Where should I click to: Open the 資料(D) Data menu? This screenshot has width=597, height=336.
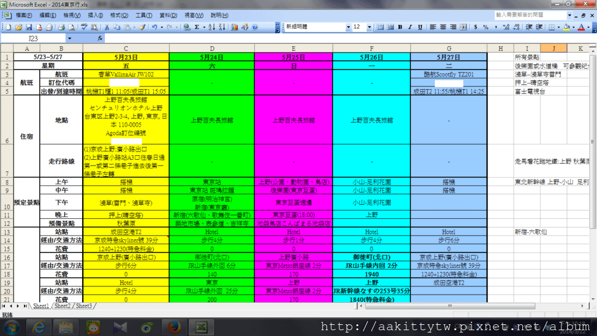pyautogui.click(x=168, y=15)
